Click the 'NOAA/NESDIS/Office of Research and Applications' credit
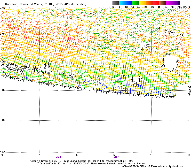The height and width of the screenshot is (168, 191). [x=152, y=166]
